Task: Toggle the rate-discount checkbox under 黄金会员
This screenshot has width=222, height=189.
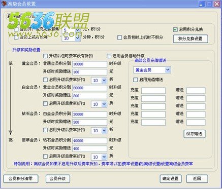Action: click(45, 80)
